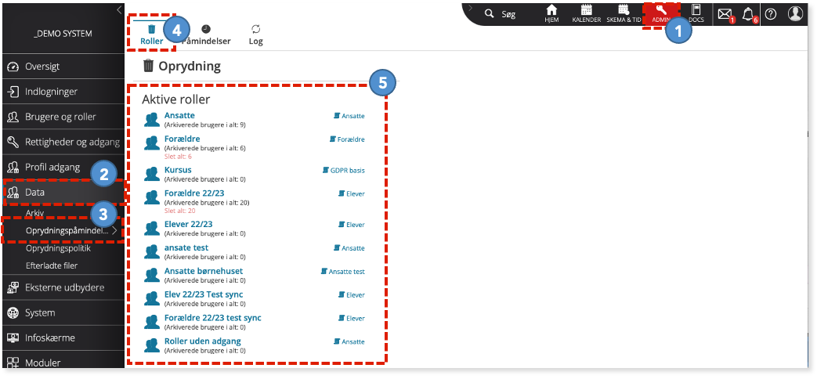Switch to the Roller tab
This screenshot has height=379, width=817.
point(152,35)
